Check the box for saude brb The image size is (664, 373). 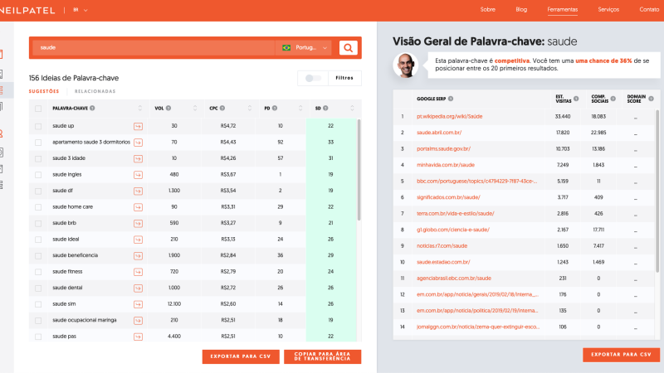click(38, 223)
